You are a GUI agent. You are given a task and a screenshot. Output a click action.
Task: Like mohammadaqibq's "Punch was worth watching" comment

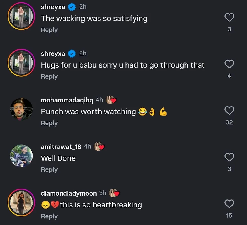tap(229, 111)
